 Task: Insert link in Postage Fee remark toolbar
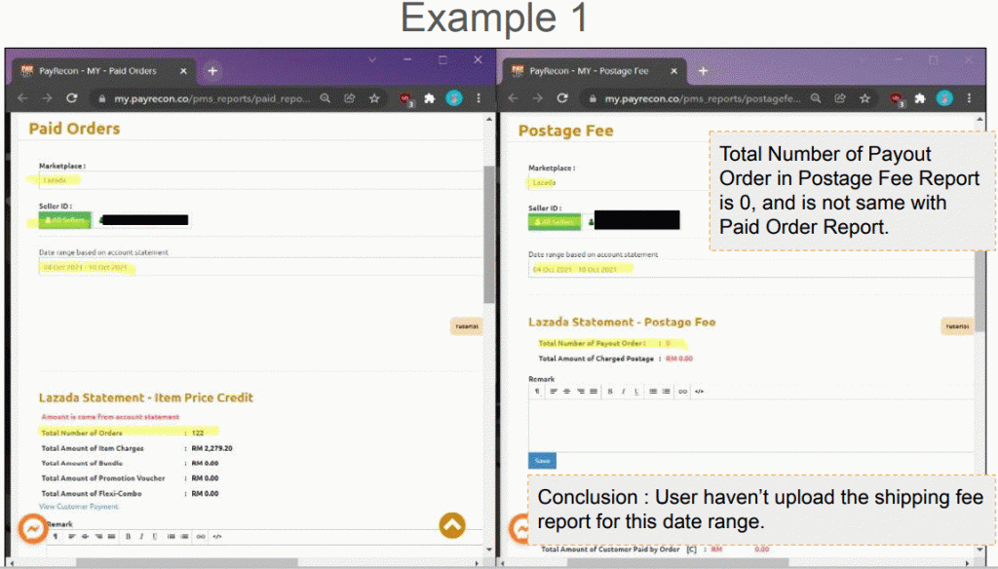point(682,392)
